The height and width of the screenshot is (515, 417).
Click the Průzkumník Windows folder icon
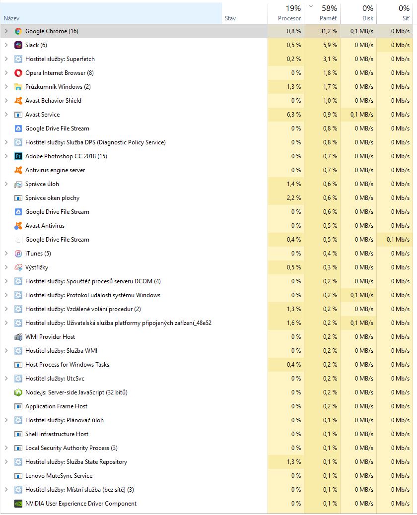[x=18, y=87]
